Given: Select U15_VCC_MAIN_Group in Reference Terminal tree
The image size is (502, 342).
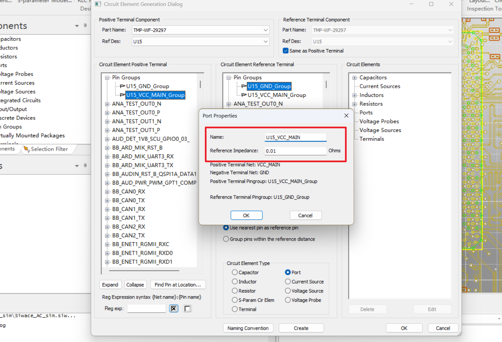Looking at the screenshot, I should click(277, 95).
